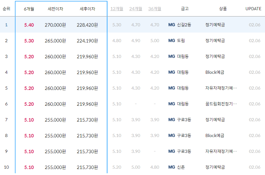This screenshot has height=175, width=265.
Task: Click the 세후이자 column header
Action: (87, 9)
